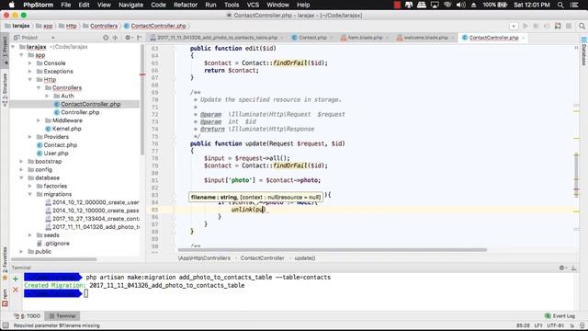The image size is (588, 331).
Task: Click the Collapse All icon in Project panel header
Action: [x=116, y=38]
